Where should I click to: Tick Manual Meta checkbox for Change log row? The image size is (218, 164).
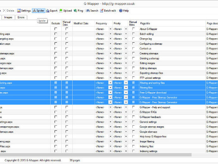133,39
